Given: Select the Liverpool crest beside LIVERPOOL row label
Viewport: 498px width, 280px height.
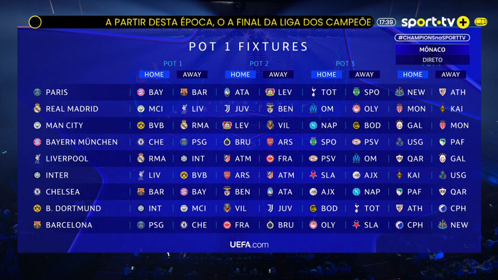Looking at the screenshot, I should 37,159.
